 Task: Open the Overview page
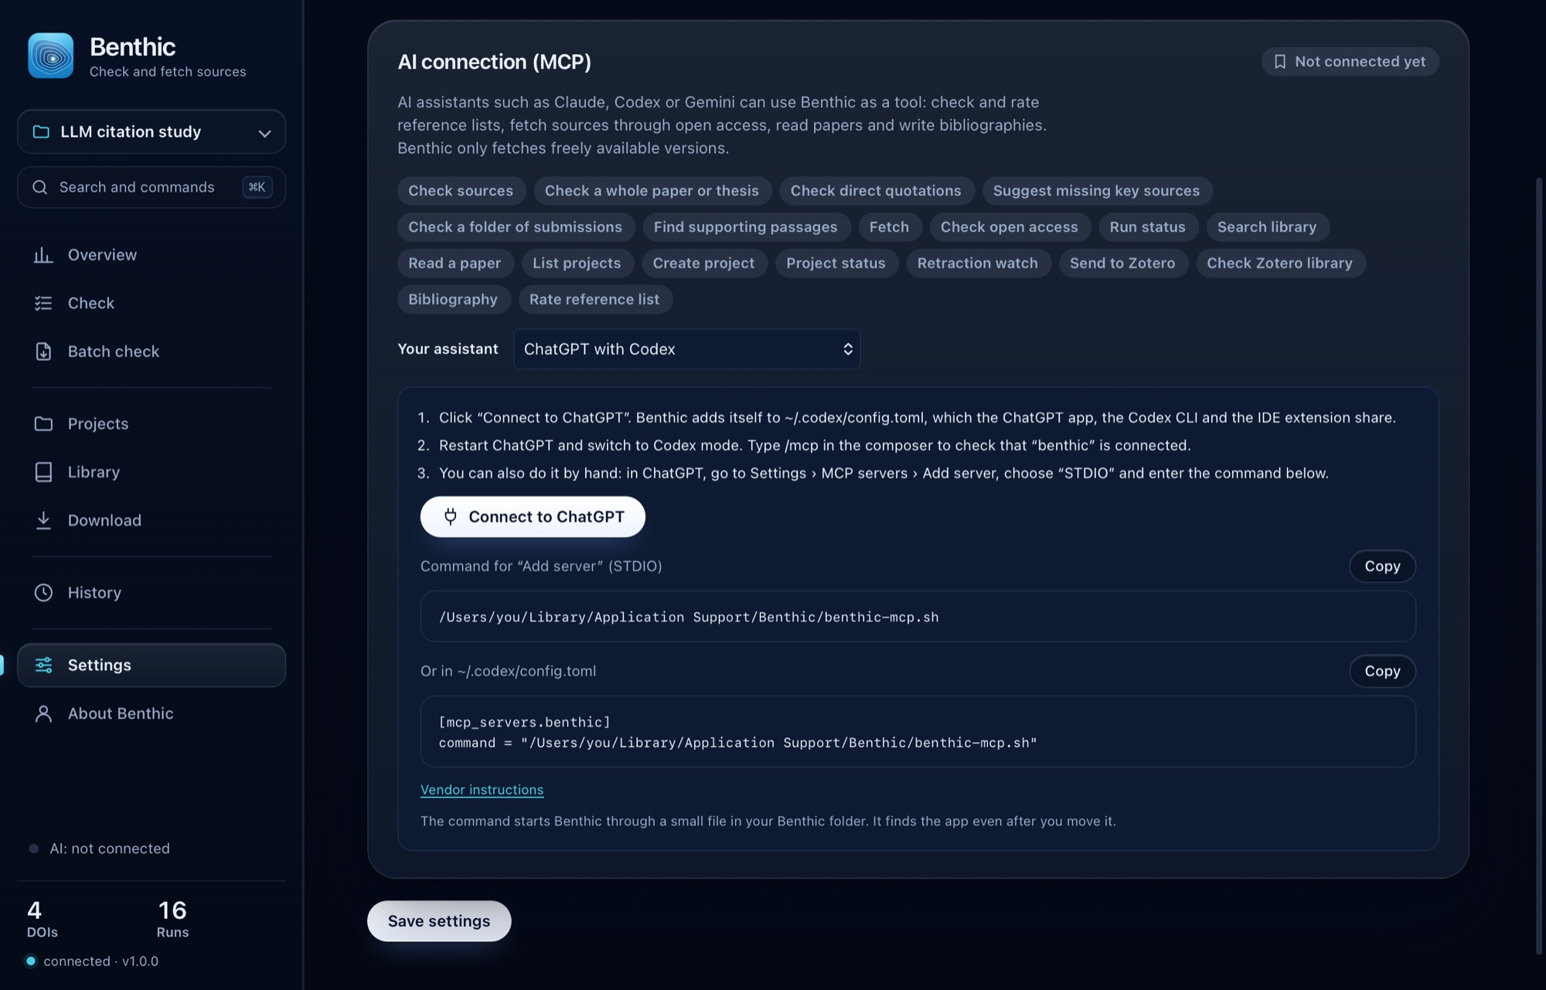tap(152, 255)
